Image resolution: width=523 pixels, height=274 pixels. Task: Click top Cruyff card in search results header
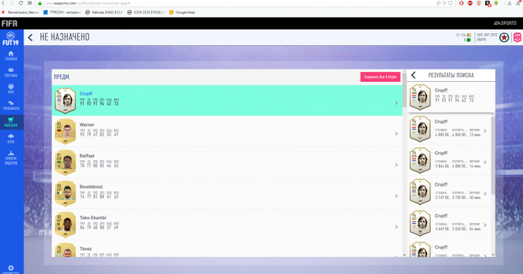point(420,97)
